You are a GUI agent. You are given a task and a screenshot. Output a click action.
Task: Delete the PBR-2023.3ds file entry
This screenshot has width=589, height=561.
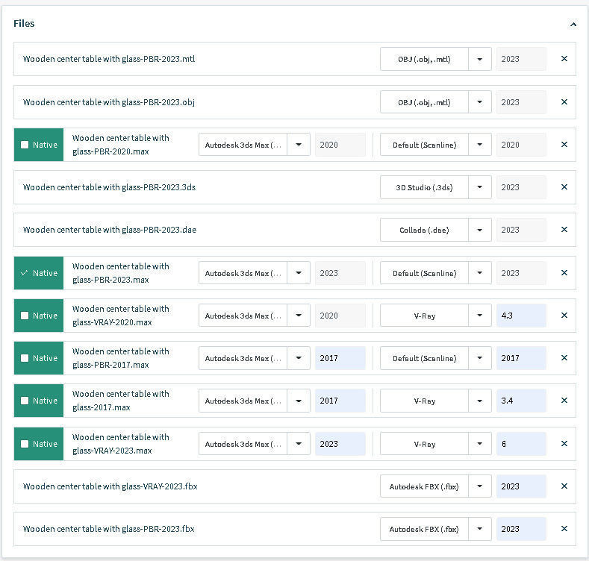(x=564, y=187)
